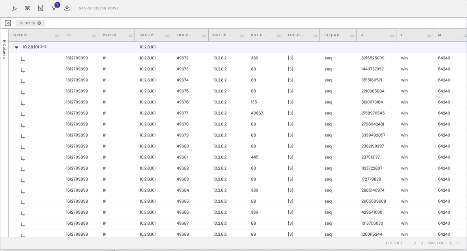Open the fx formula tool
Screen dimensions: 467x251
[x=14, y=8]
